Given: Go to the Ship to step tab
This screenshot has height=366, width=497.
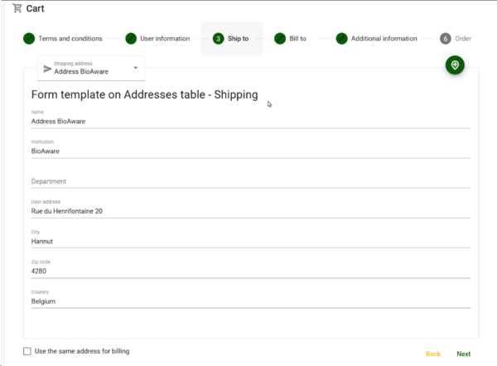Looking at the screenshot, I should click(x=232, y=38).
